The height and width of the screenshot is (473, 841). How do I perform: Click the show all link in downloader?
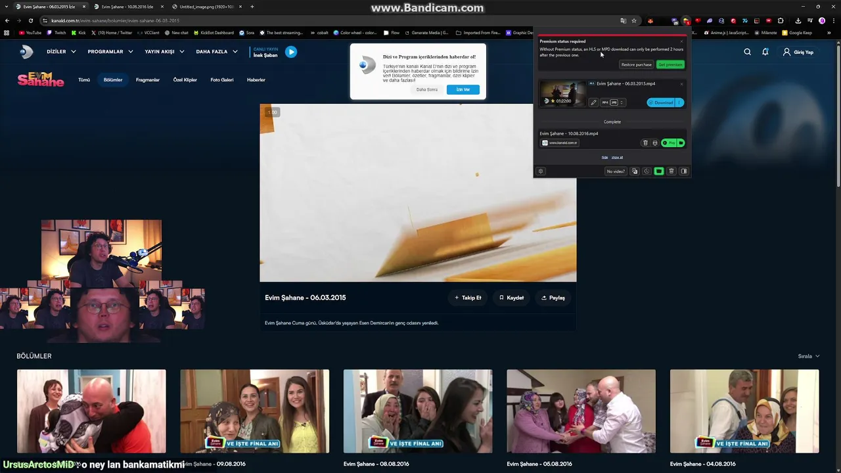pos(617,157)
